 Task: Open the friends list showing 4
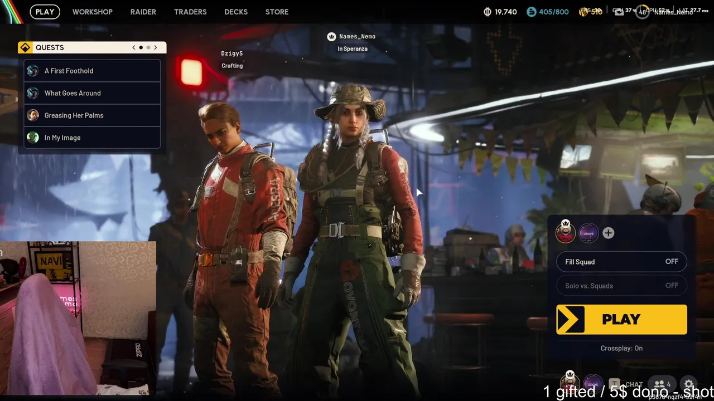pyautogui.click(x=662, y=384)
